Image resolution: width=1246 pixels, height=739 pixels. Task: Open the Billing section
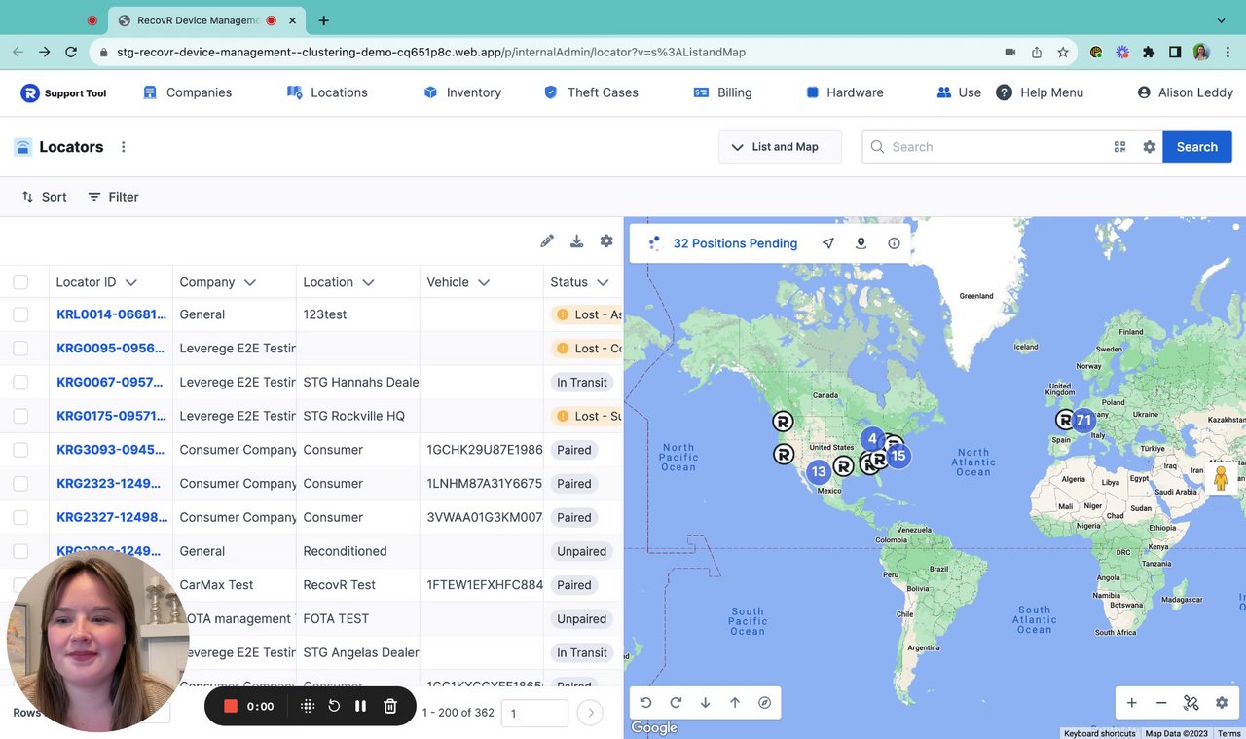[x=722, y=92]
